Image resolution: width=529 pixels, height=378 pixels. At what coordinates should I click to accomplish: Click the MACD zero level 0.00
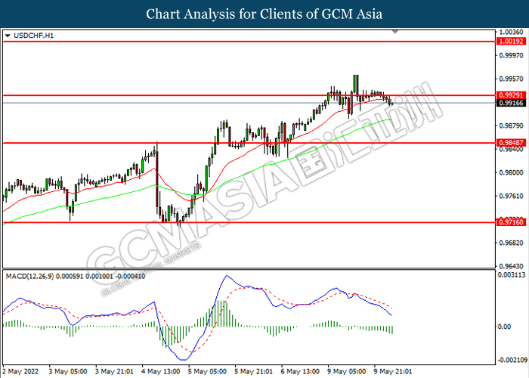coord(504,327)
